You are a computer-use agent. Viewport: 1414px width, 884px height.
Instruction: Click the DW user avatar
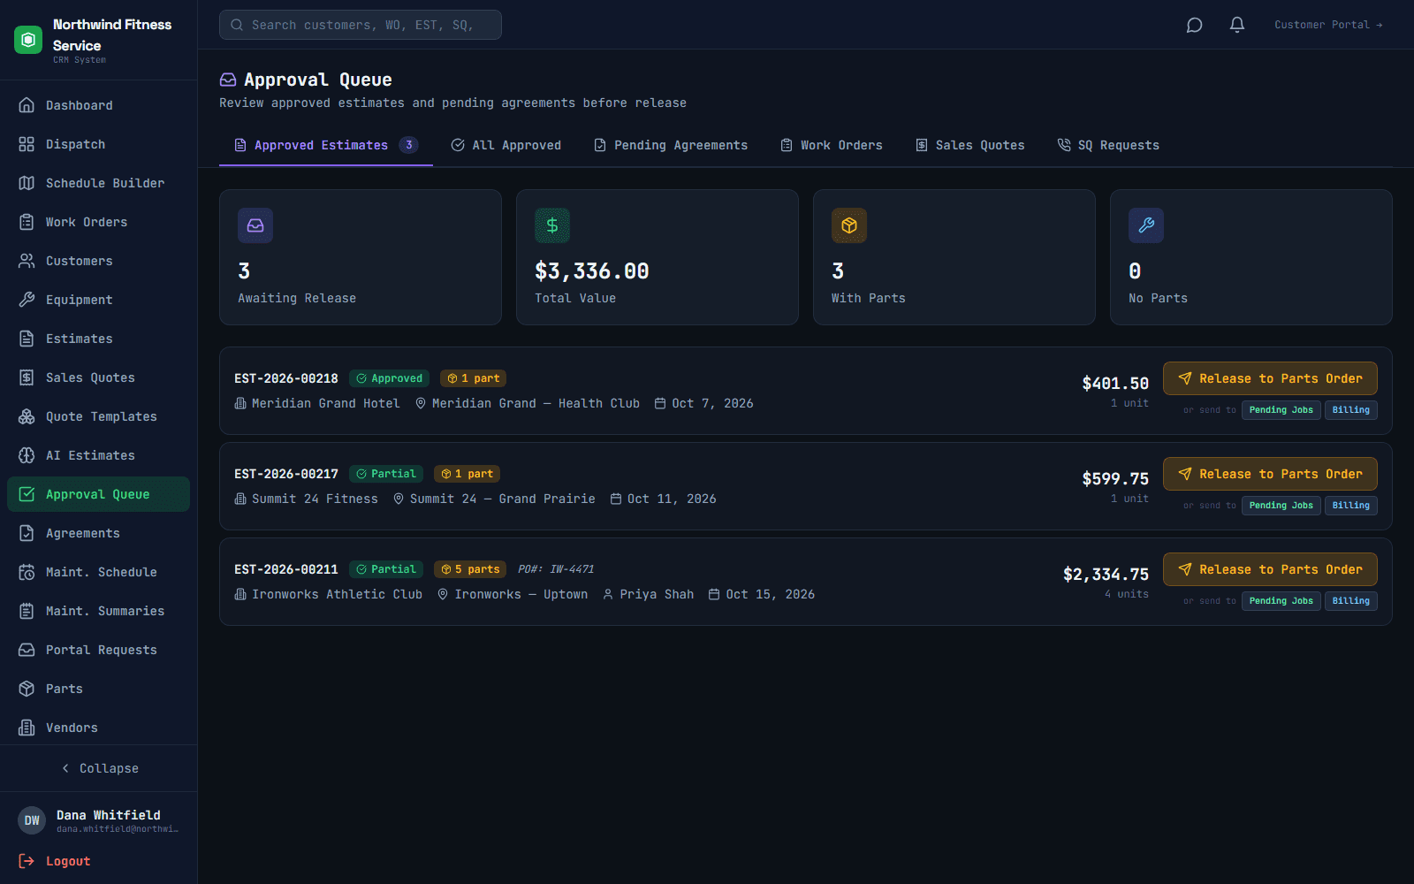pyautogui.click(x=32, y=820)
